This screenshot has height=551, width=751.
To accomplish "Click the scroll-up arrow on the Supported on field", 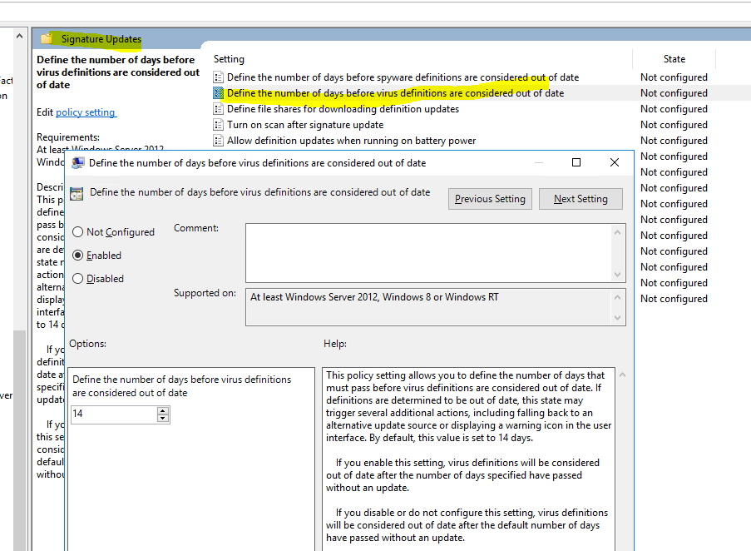I will point(619,297).
